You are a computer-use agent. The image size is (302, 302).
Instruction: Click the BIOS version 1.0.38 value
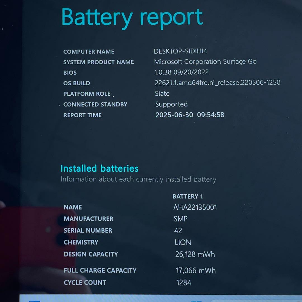point(181,72)
